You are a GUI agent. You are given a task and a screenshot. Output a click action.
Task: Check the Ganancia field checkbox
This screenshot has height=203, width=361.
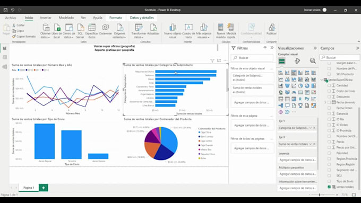(329, 113)
